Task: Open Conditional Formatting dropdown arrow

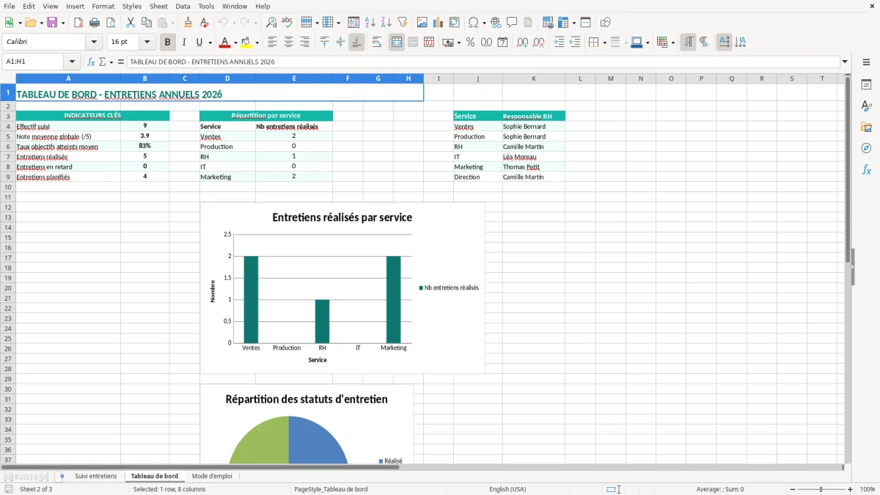Action: coord(672,43)
